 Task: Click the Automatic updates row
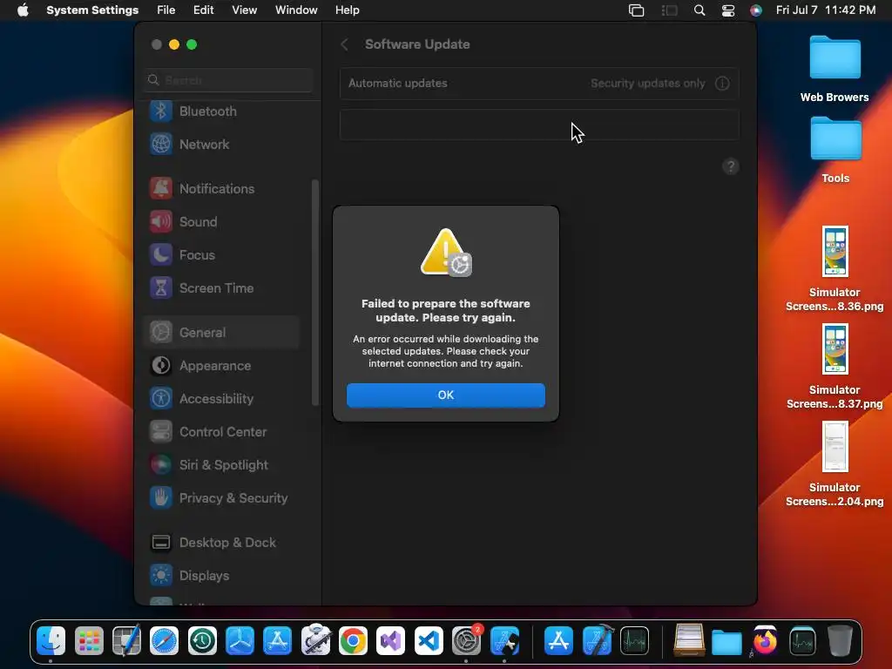(x=539, y=83)
